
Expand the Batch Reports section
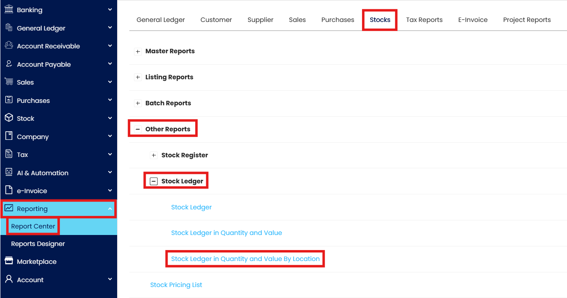pyautogui.click(x=138, y=104)
